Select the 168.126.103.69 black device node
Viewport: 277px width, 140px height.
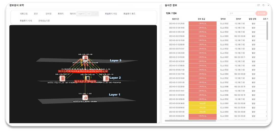point(87,78)
